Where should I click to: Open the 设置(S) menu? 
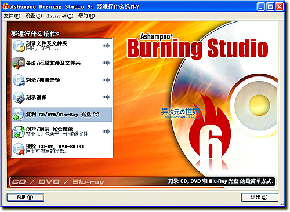(x=34, y=16)
